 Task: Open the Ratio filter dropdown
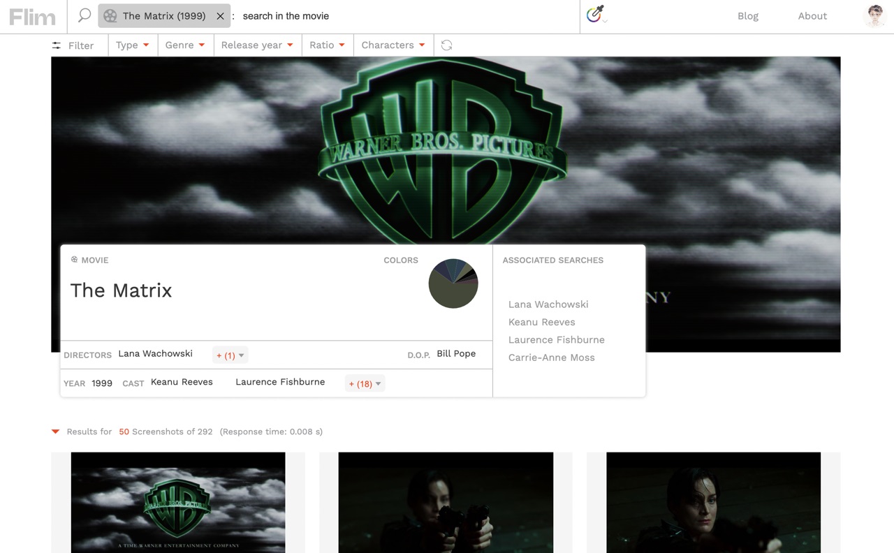pyautogui.click(x=328, y=45)
